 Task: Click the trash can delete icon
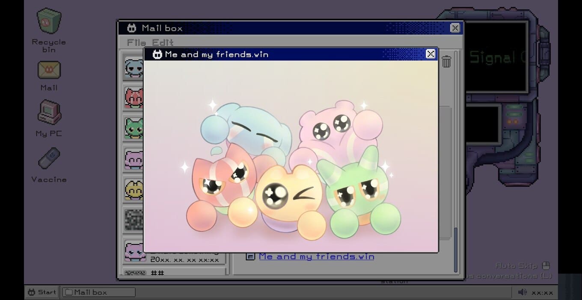coord(446,62)
